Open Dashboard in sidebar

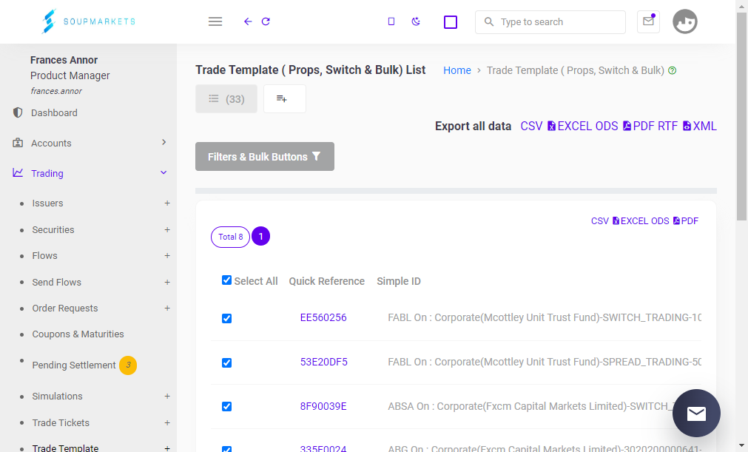coord(54,113)
